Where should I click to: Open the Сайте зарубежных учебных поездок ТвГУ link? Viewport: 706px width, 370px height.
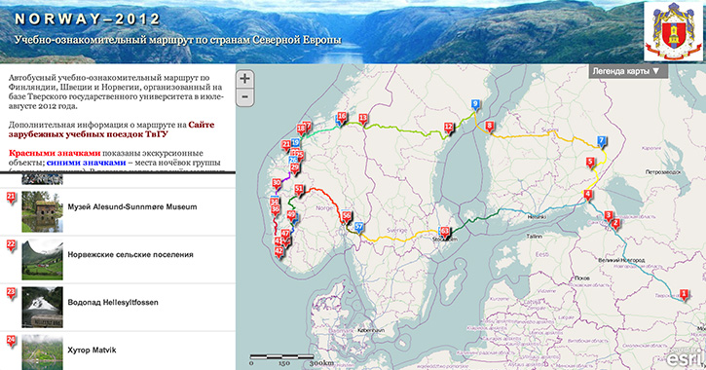click(111, 129)
